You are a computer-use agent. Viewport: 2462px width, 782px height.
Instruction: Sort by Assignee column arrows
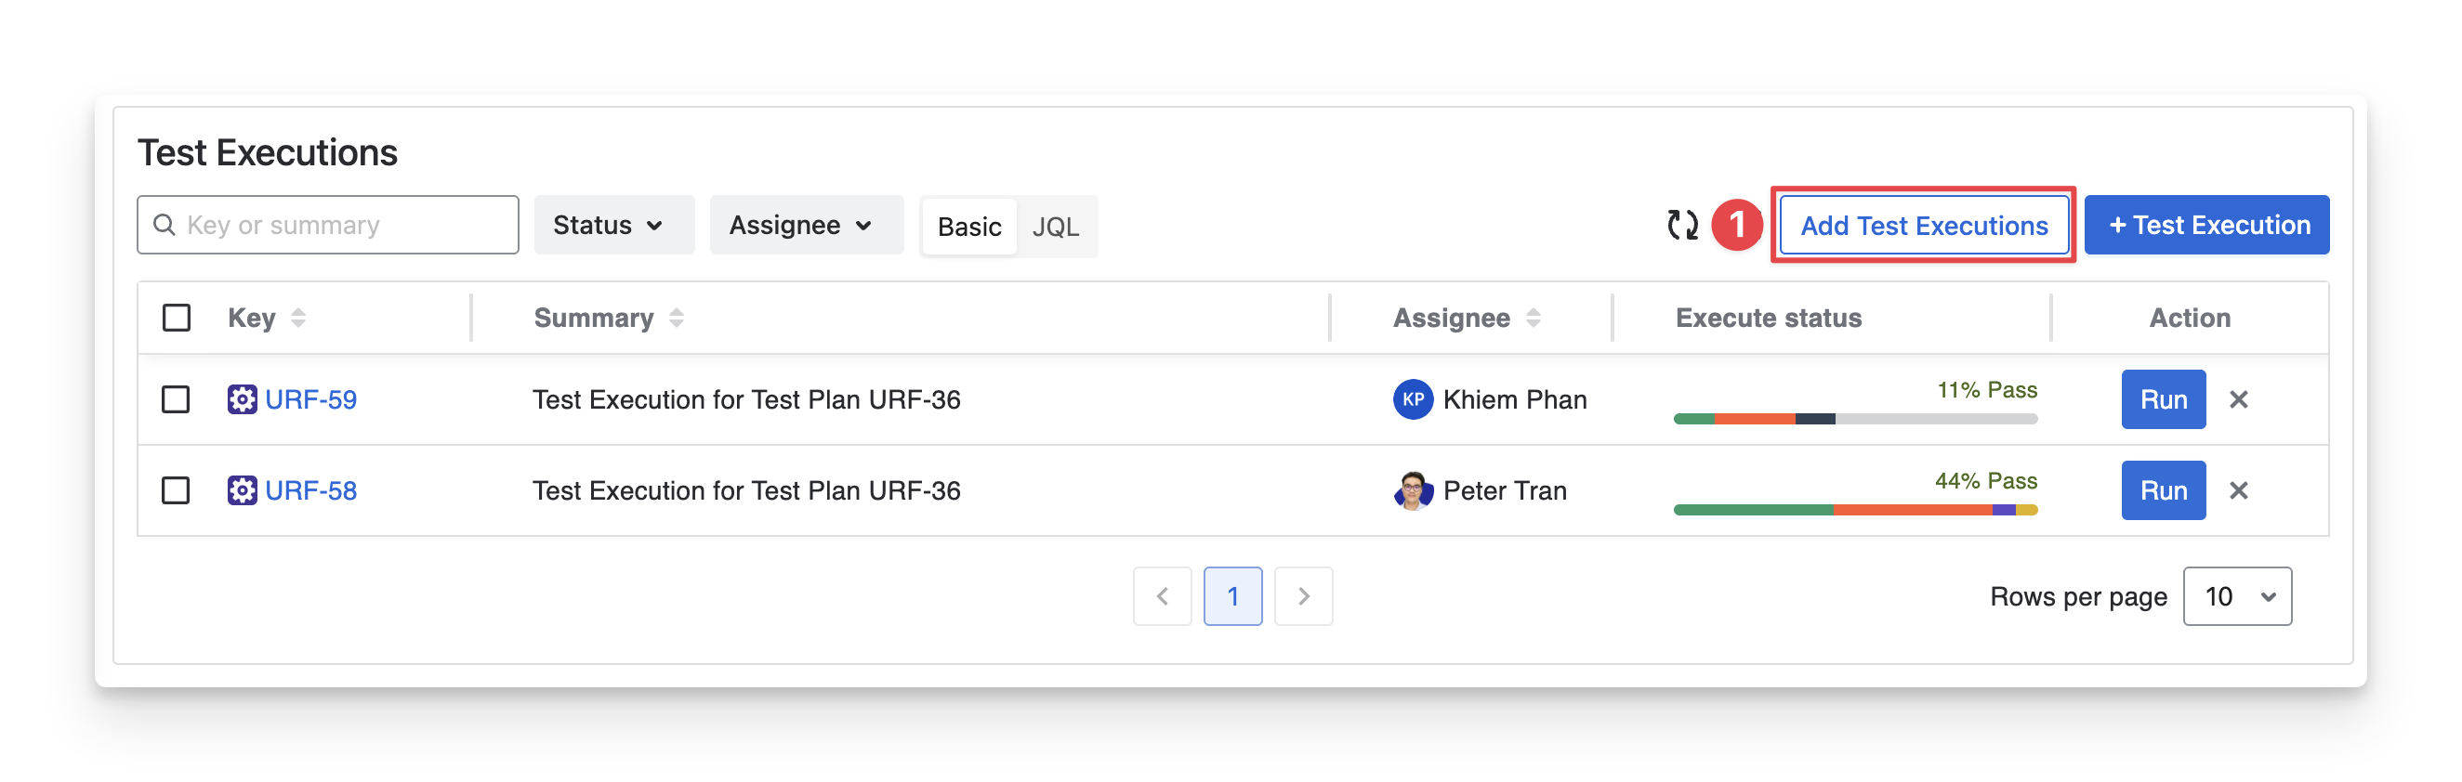tap(1533, 318)
